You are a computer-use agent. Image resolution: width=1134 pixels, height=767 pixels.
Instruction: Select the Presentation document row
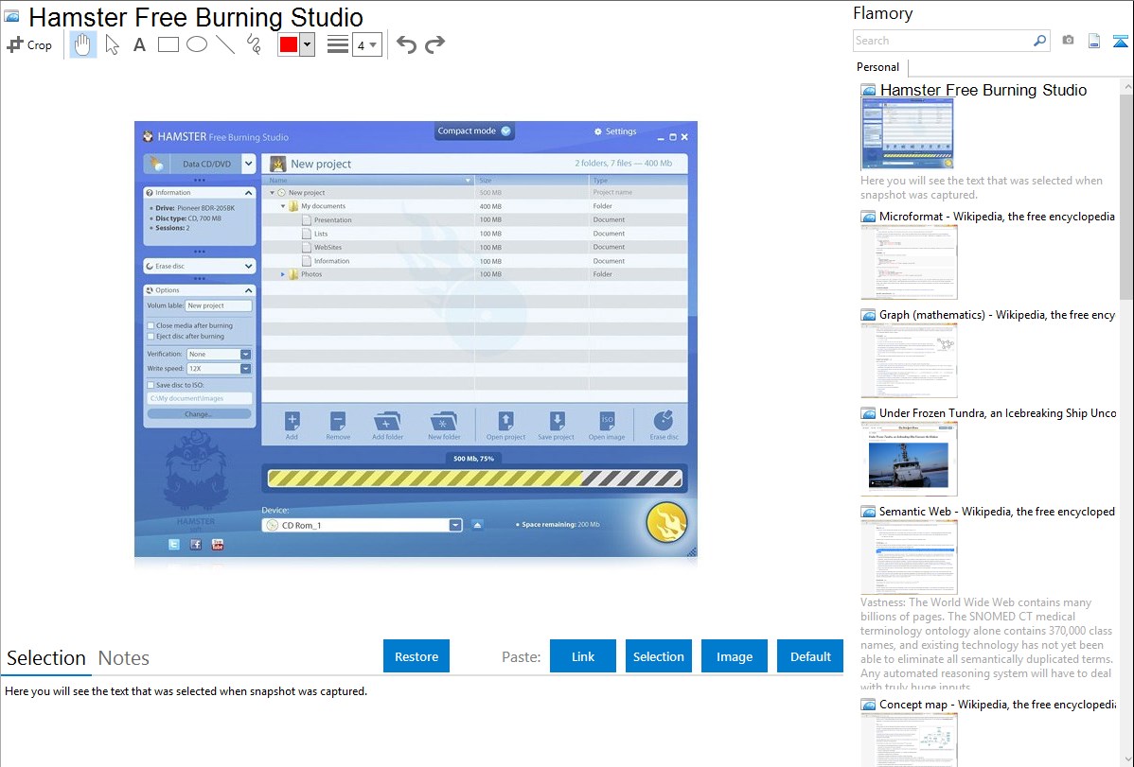tap(474, 219)
